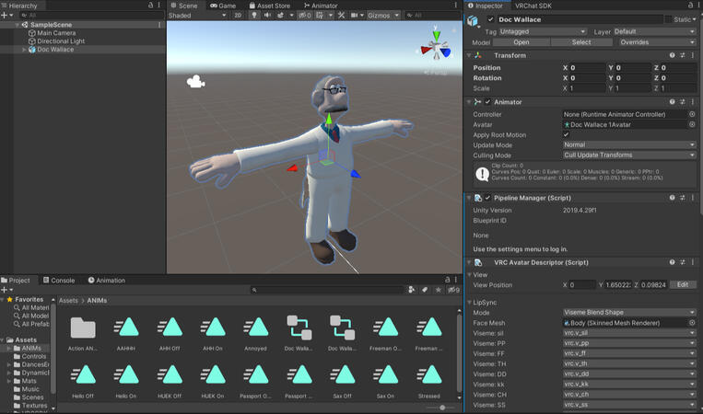The width and height of the screenshot is (703, 414).
Task: Select the Doc Wallace animator controller asset
Action: coord(299,328)
